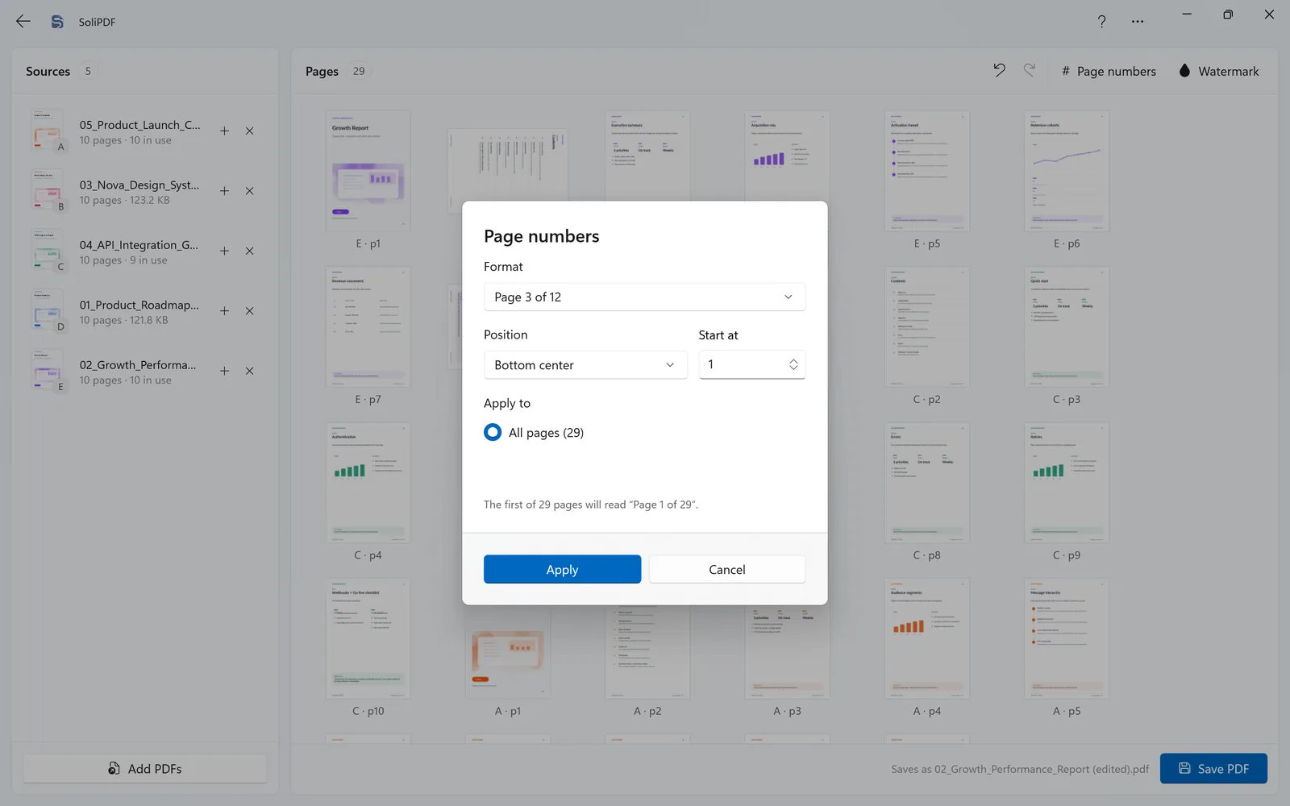Remove the 02_Growth_Performa source

[250, 371]
